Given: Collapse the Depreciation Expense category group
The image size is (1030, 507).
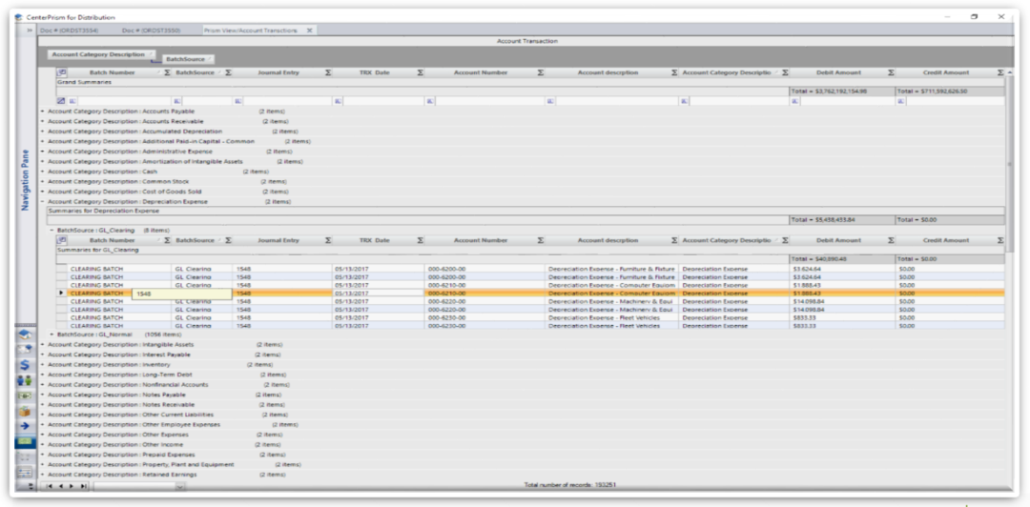Looking at the screenshot, I should [x=42, y=202].
